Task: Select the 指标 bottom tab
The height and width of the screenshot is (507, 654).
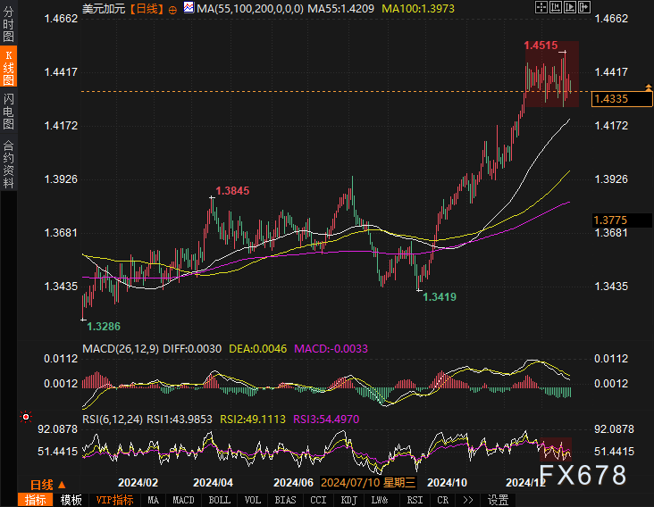Action: (35, 500)
